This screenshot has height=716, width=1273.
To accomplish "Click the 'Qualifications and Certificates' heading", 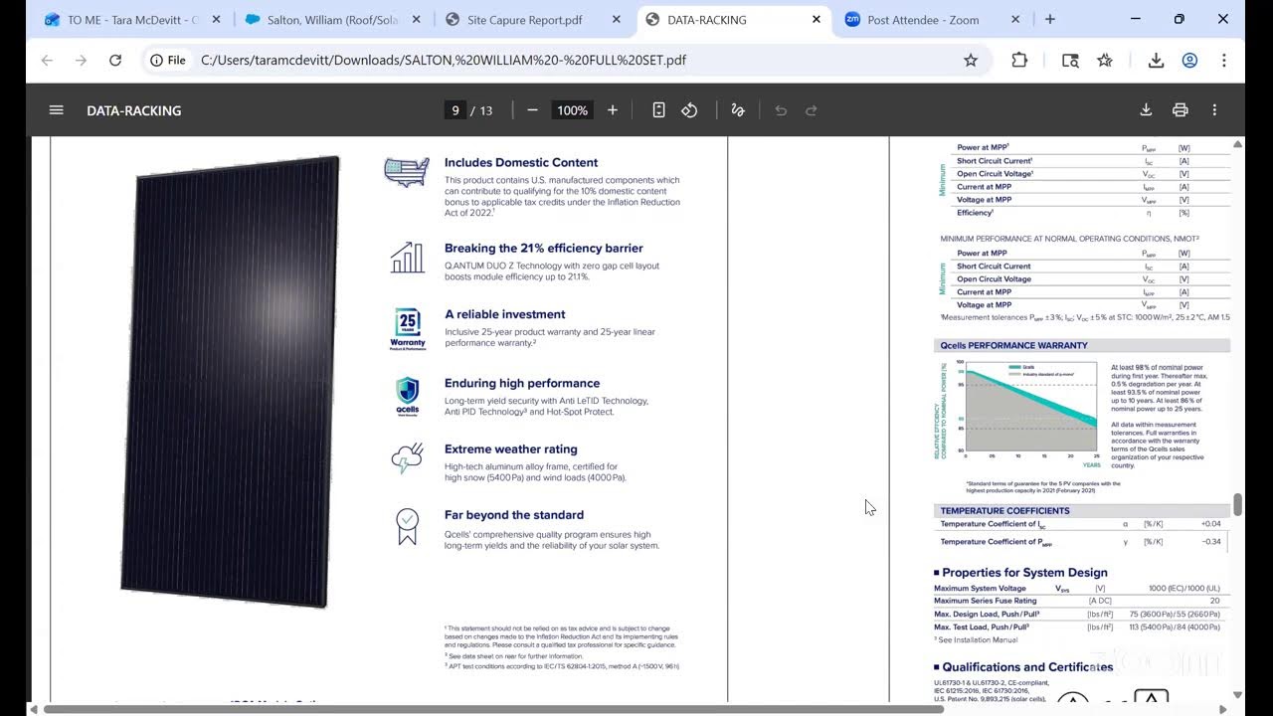I will [1027, 667].
